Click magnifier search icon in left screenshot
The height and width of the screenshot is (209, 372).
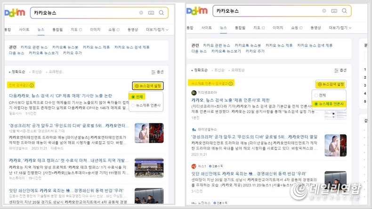[x=162, y=13]
